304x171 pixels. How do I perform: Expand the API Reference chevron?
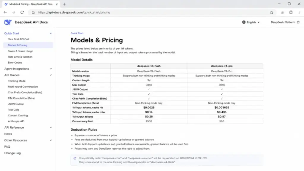pos(50,127)
